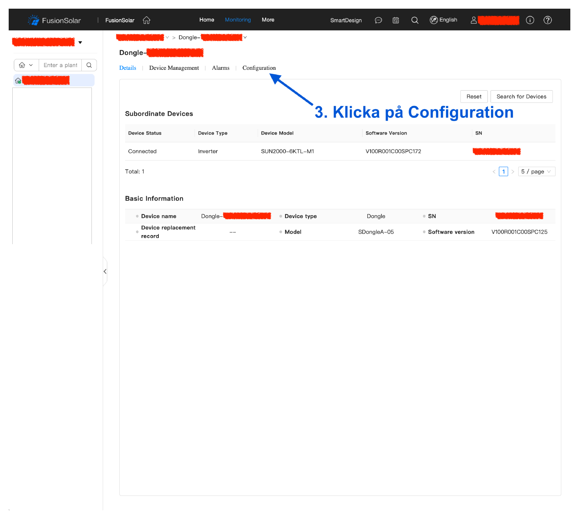Click the V100R001C00SPC125 software version value
579x519 pixels.
coord(519,232)
